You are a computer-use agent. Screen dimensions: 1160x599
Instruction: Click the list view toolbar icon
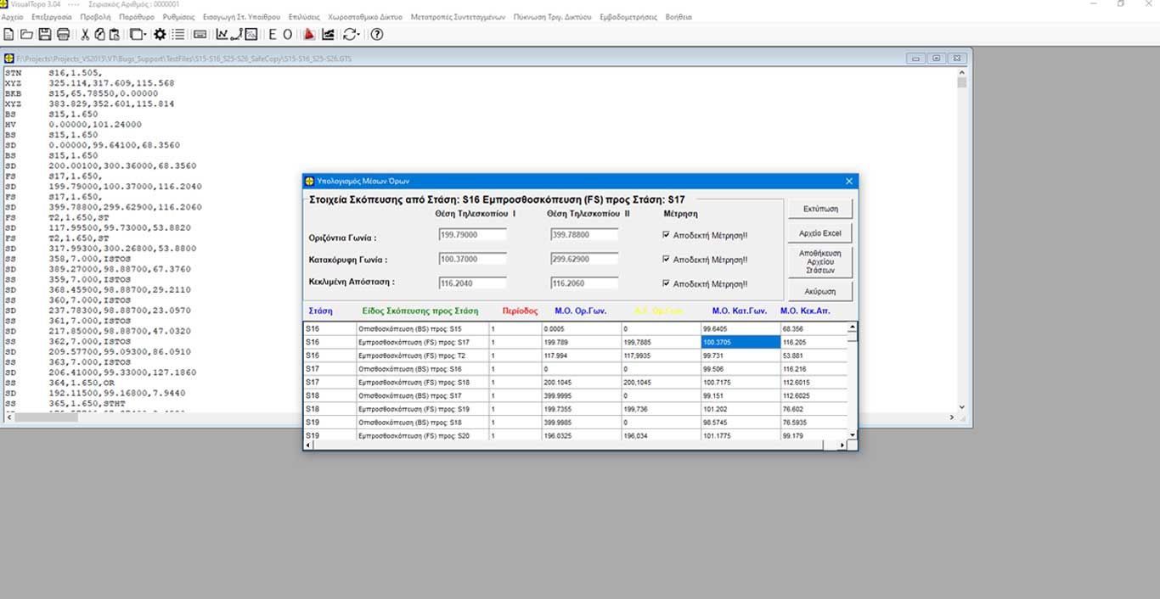pos(178,34)
